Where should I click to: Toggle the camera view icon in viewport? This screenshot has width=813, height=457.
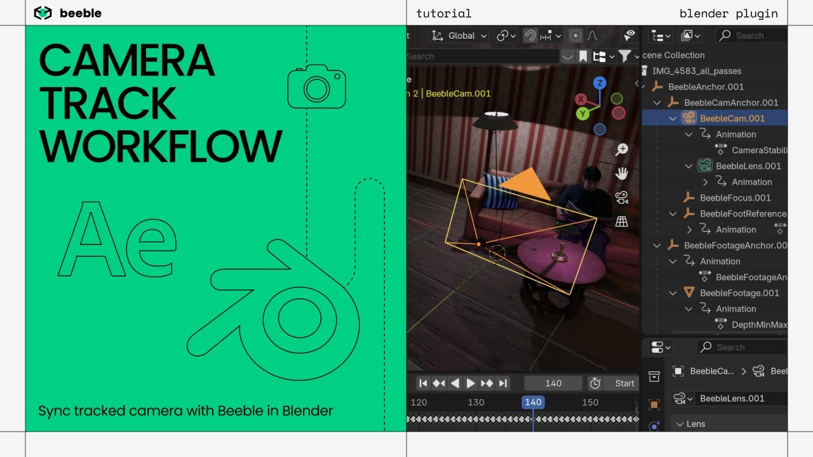[622, 197]
